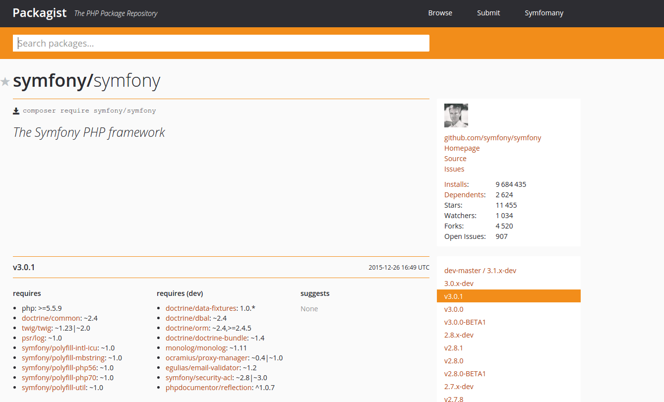View the Installs statistics link

(456, 184)
